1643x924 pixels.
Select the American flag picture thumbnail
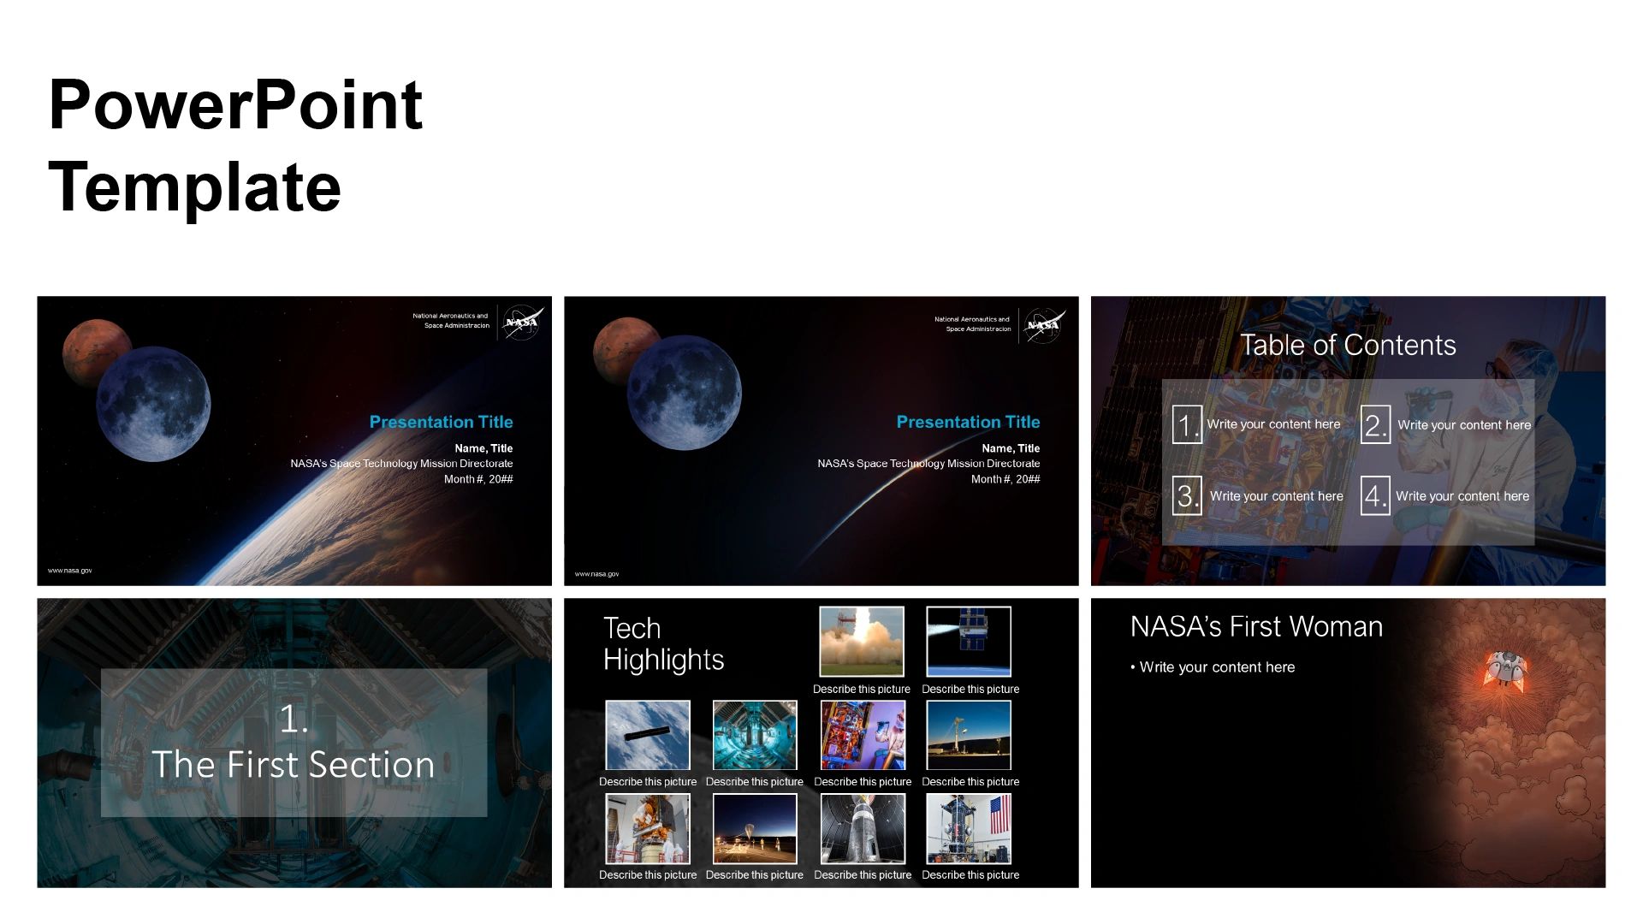(969, 827)
